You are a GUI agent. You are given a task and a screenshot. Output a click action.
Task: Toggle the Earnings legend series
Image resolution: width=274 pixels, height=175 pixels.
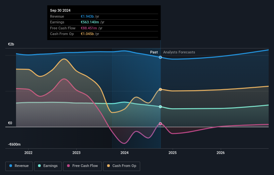(x=48, y=166)
